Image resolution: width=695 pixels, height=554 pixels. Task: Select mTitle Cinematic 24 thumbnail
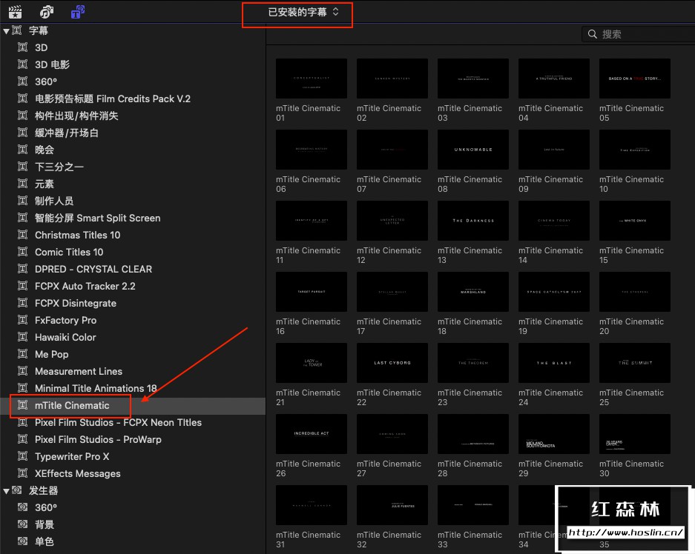[x=554, y=363]
